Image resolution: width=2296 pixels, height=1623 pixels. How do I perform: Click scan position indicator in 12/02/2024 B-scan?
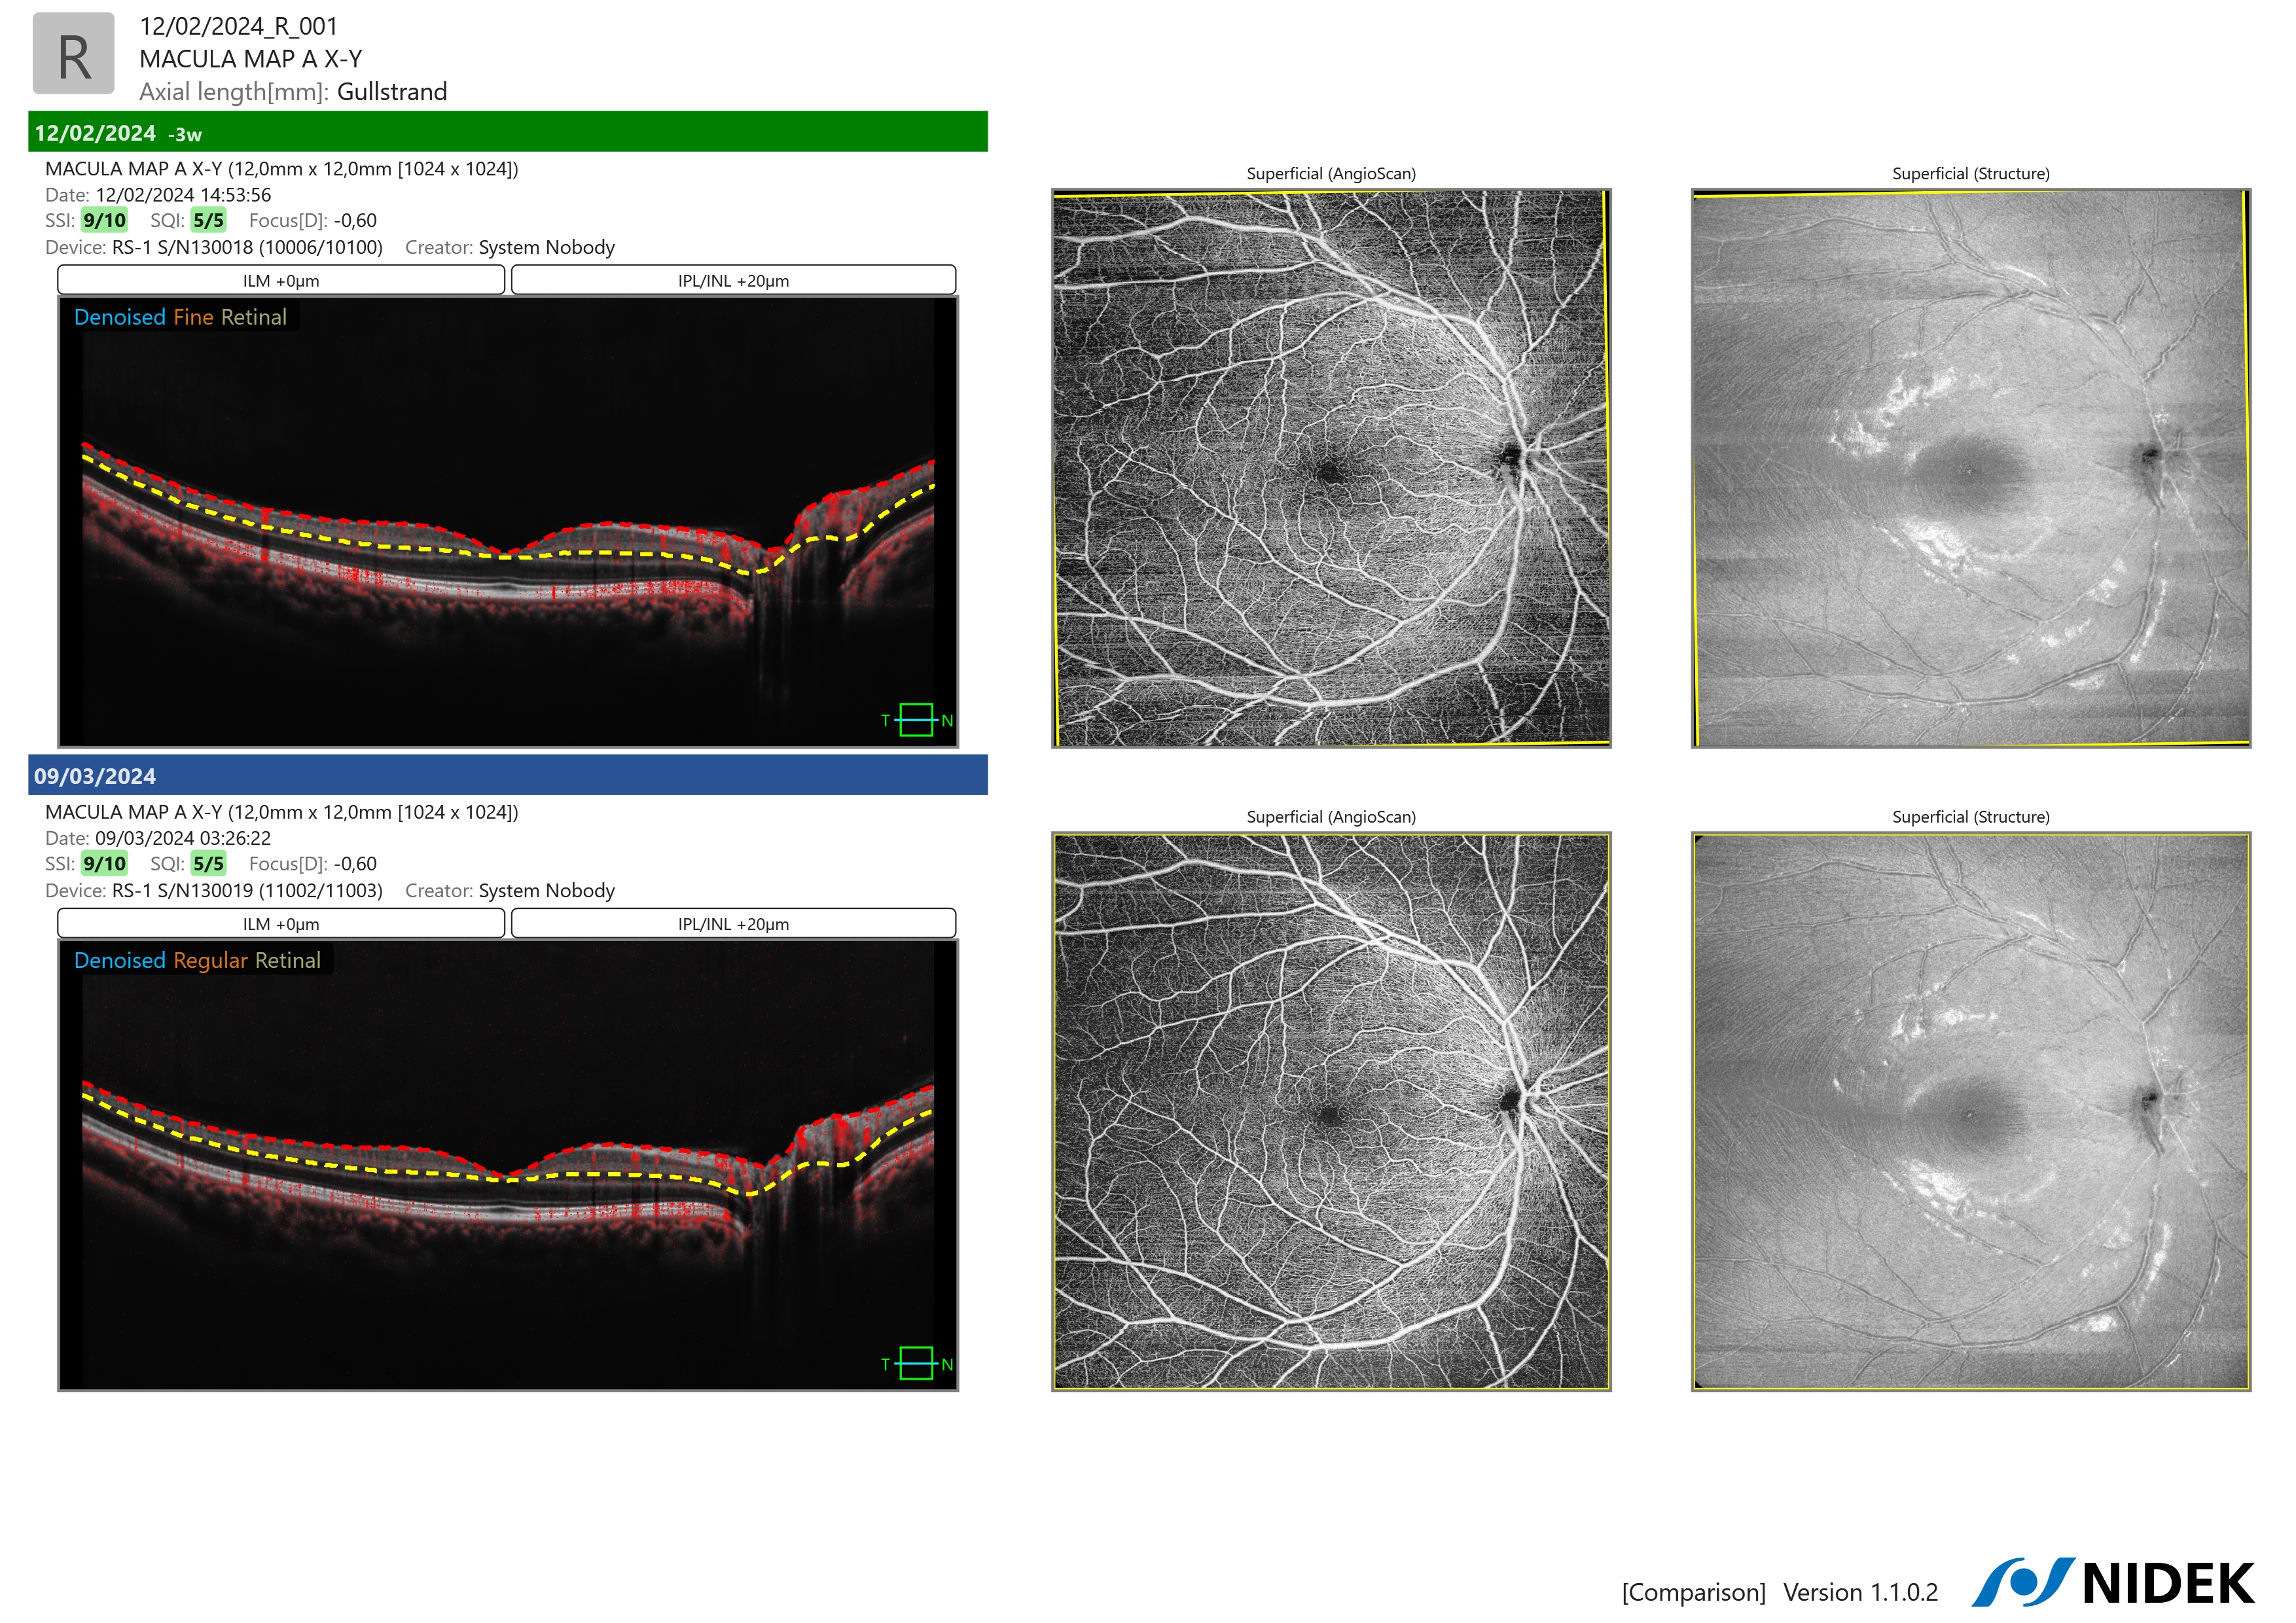click(x=916, y=720)
